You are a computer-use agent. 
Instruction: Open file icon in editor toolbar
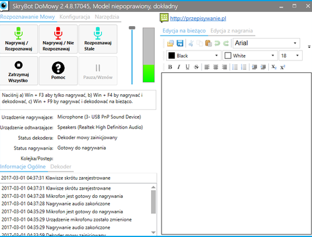tap(170, 43)
